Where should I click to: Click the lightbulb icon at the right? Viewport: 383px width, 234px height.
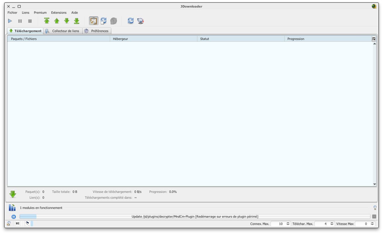pos(375,208)
